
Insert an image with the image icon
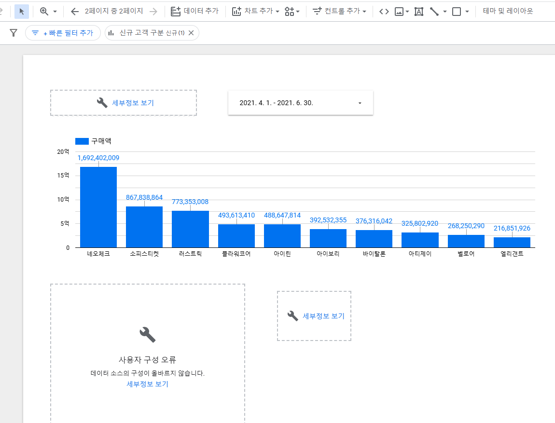tap(399, 12)
